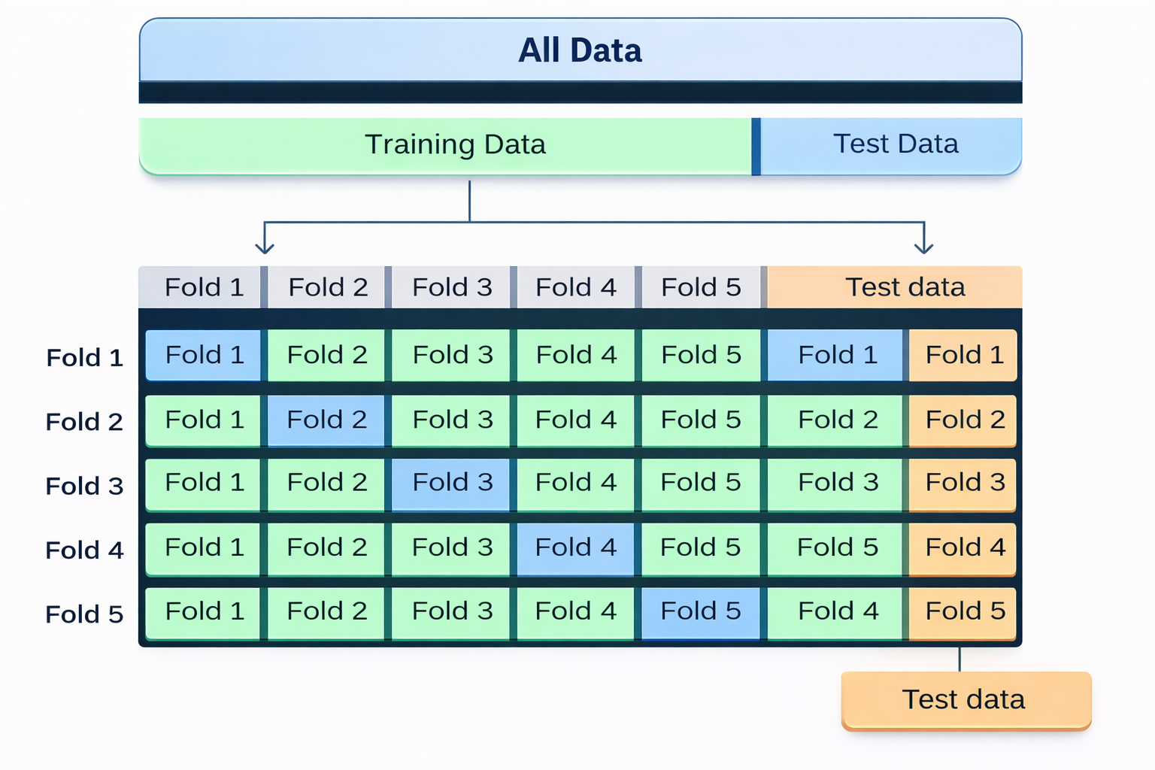Click the right downward arrow head

pos(923,247)
